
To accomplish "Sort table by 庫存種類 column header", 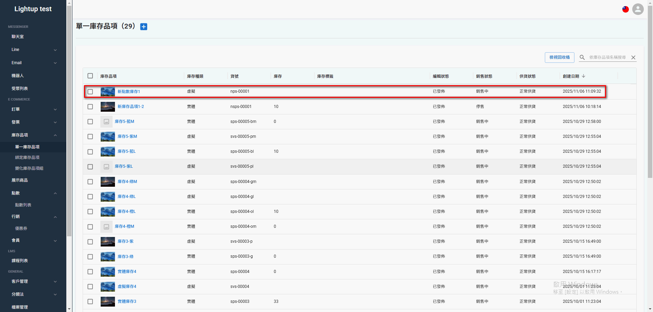I will pos(195,76).
